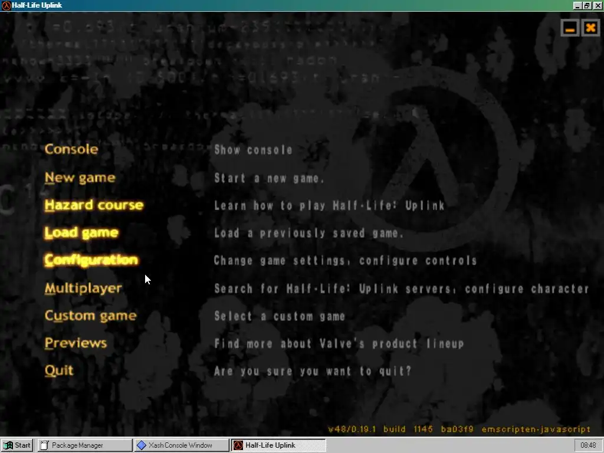Close the Half-Life Uplink window
The width and height of the screenshot is (604, 453).
click(x=597, y=5)
